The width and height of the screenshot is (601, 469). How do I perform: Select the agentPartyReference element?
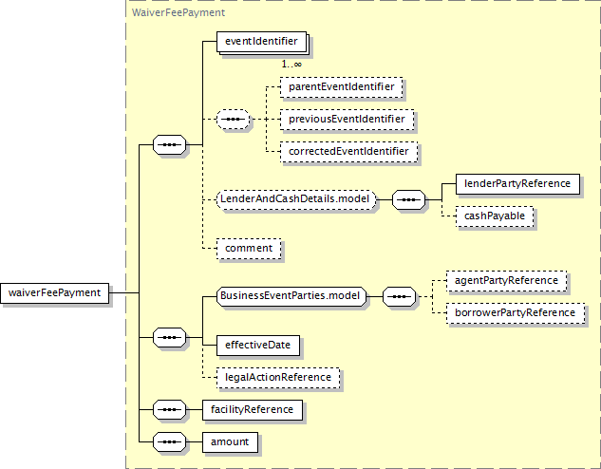(x=508, y=281)
